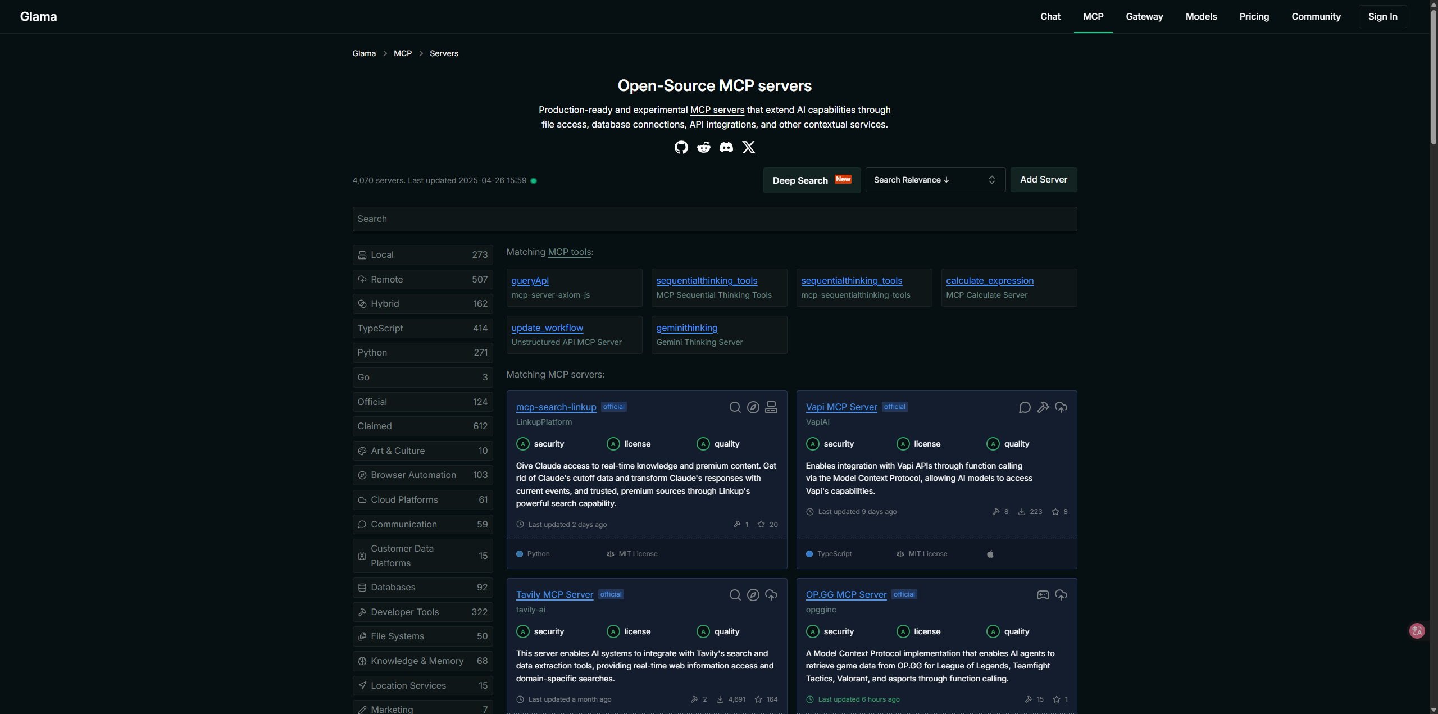Open Community in top navigation
The height and width of the screenshot is (714, 1438).
pyautogui.click(x=1316, y=17)
